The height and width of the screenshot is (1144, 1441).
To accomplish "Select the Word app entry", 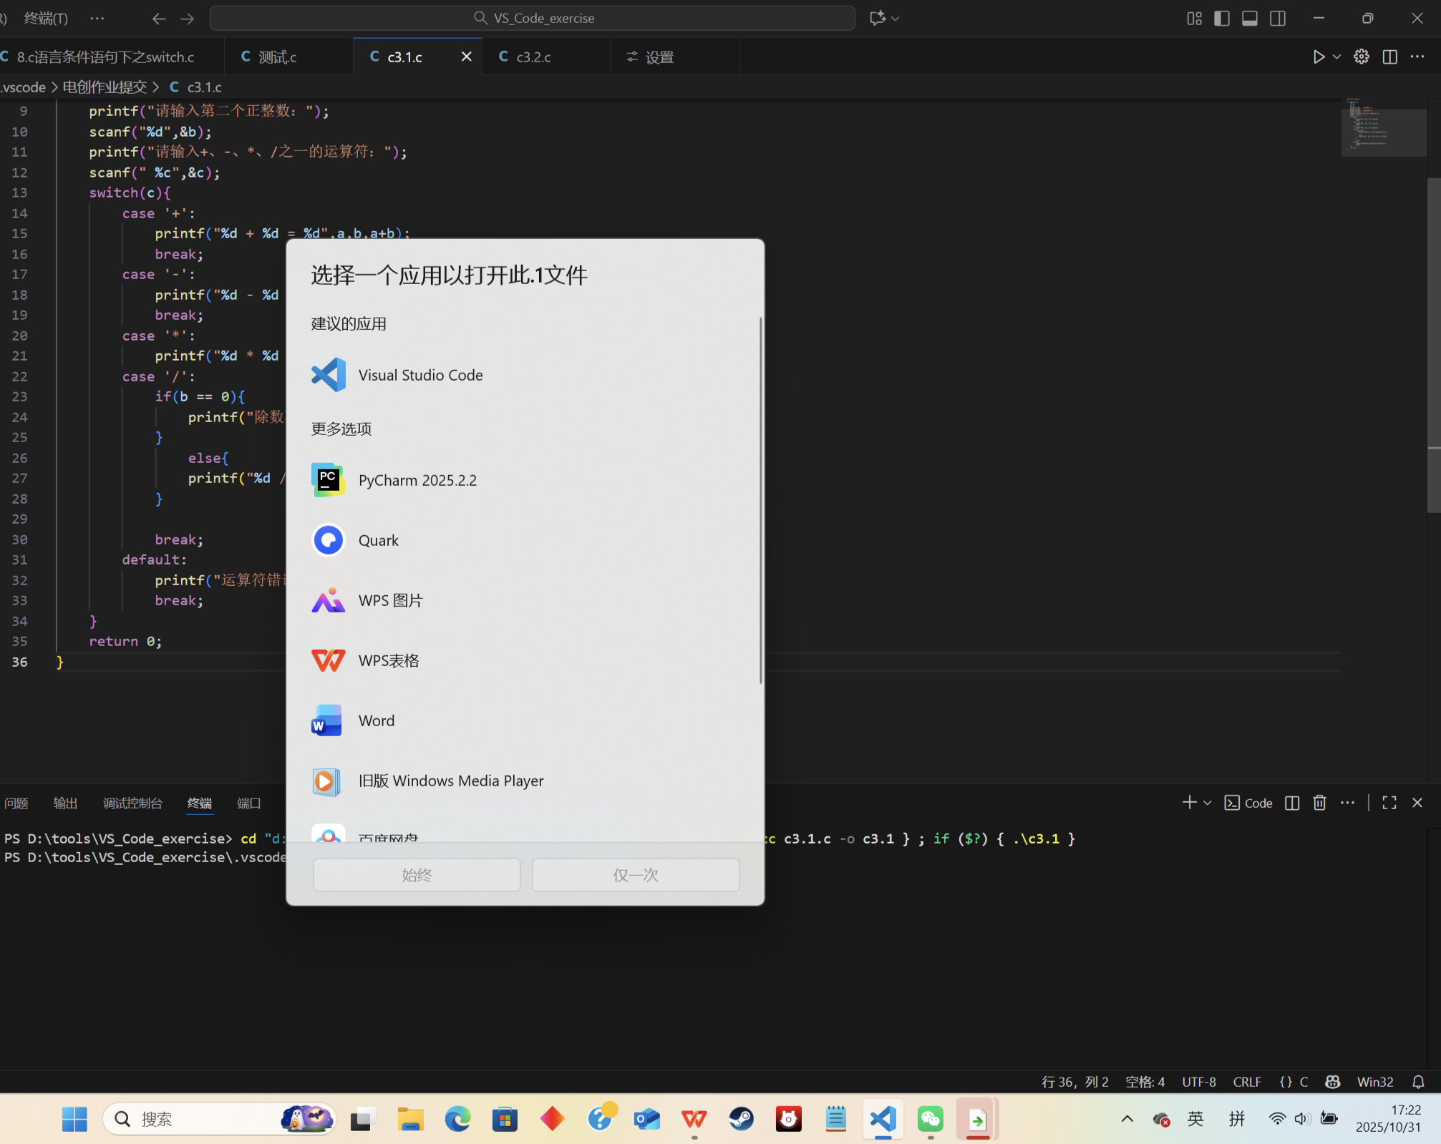I will pyautogui.click(x=376, y=720).
